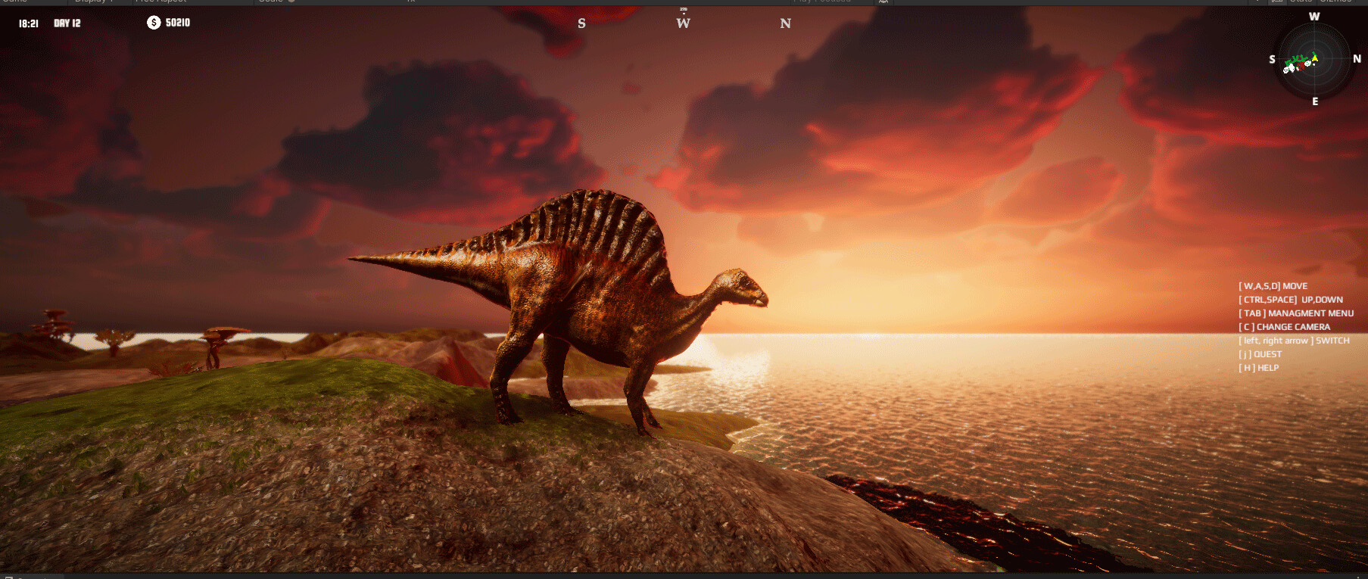Open the Free Aspect resolution dropdown
This screenshot has height=579, width=1368.
tap(160, 2)
